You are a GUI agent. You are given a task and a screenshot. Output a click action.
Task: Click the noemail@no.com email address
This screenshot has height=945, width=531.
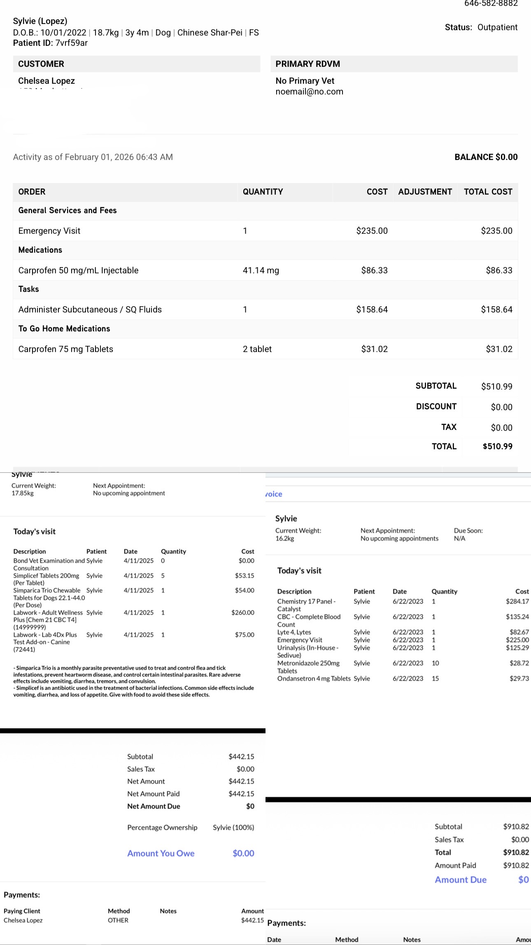click(x=309, y=91)
